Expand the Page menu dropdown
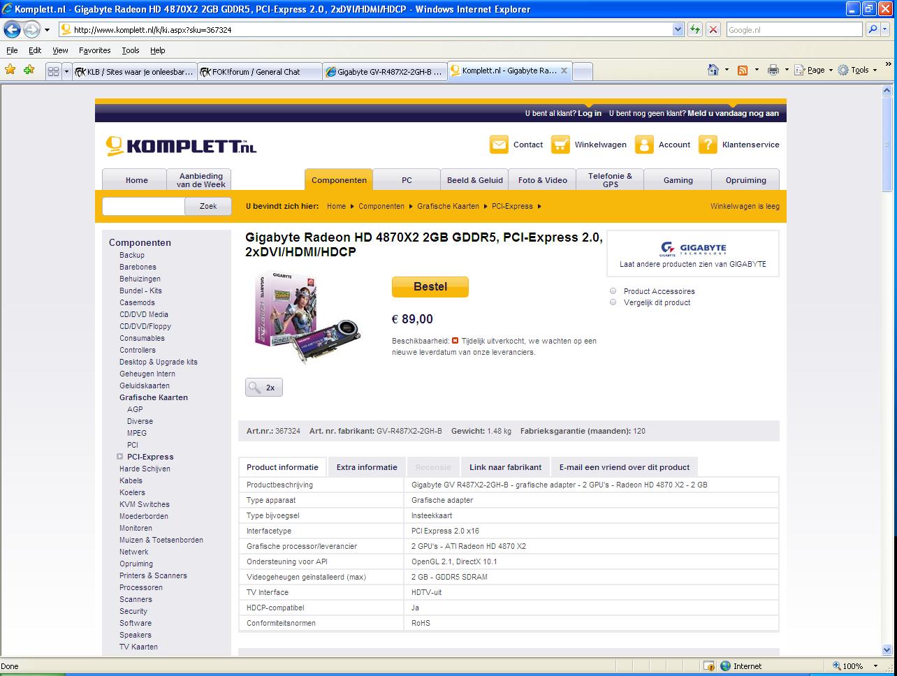Screen dimensions: 897x676 pos(820,70)
